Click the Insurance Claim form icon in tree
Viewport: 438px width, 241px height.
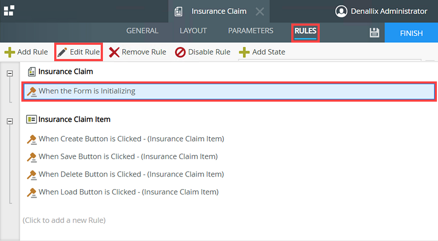32,72
